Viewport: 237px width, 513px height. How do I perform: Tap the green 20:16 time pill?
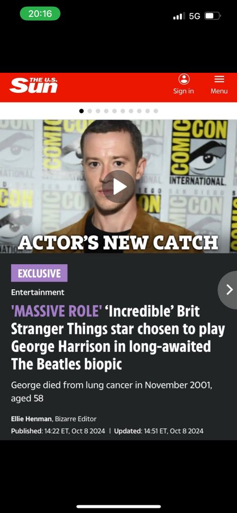pyautogui.click(x=40, y=14)
